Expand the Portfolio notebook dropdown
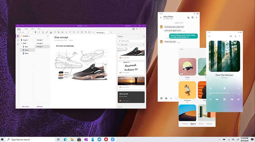 coord(25,36)
